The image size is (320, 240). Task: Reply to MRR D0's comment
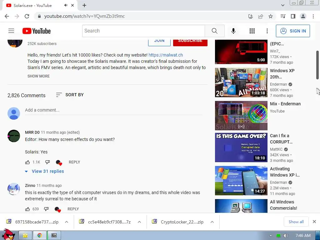click(x=74, y=162)
